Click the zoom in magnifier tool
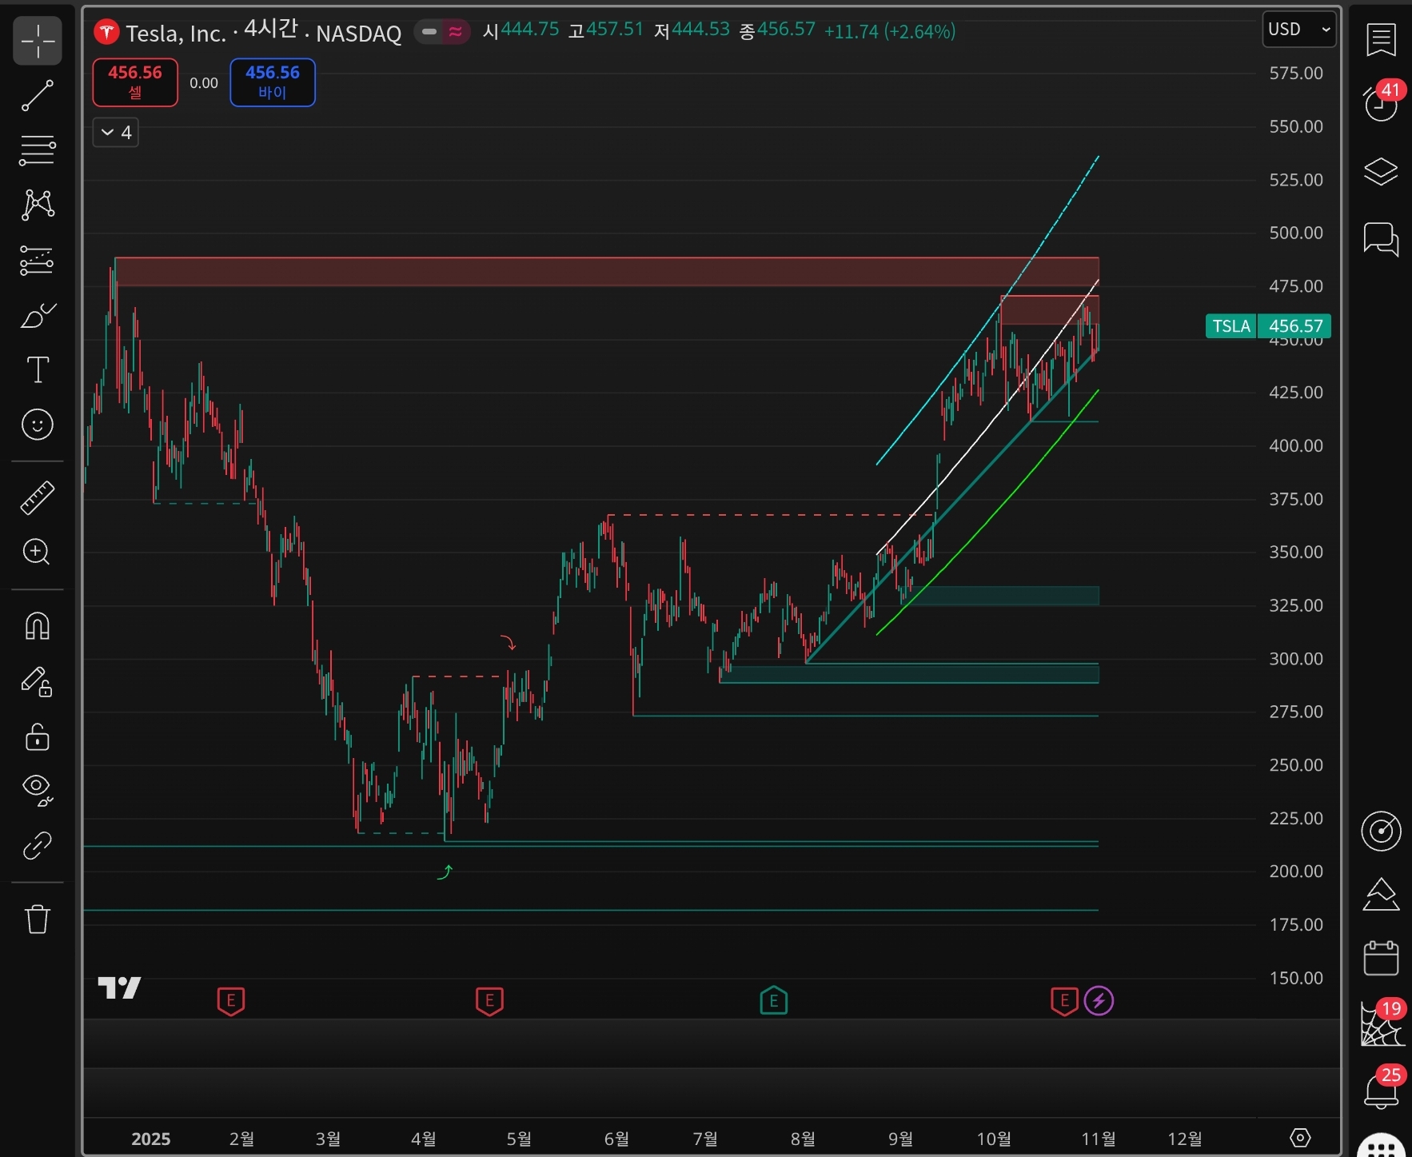 tap(37, 552)
